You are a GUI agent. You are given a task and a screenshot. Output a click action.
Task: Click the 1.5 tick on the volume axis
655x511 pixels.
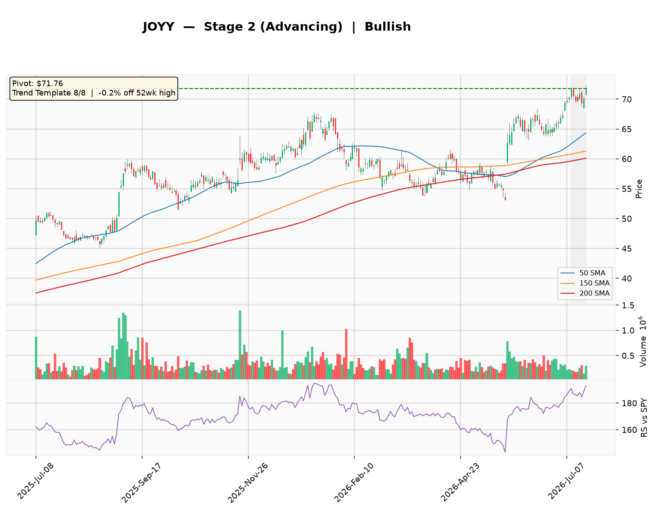click(x=627, y=305)
